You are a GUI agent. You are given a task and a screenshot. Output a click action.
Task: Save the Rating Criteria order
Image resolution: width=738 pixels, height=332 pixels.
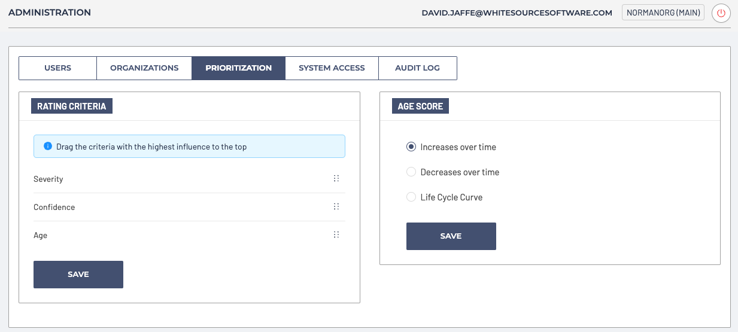pos(78,275)
